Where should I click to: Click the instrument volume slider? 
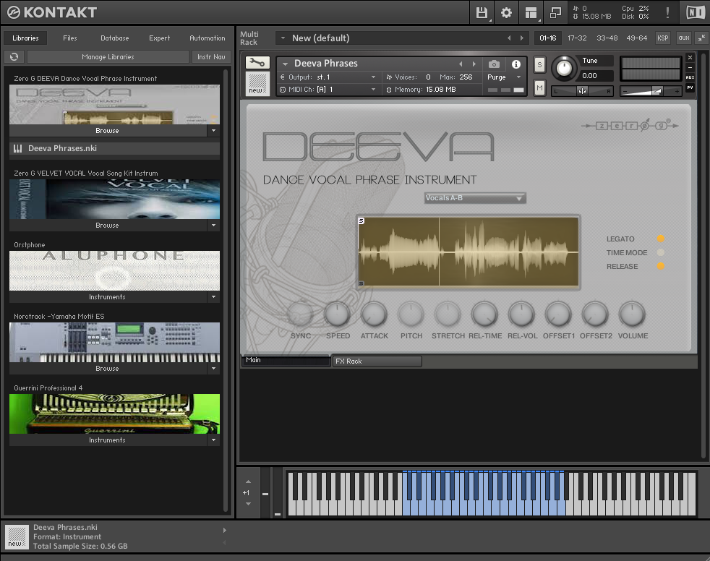650,91
